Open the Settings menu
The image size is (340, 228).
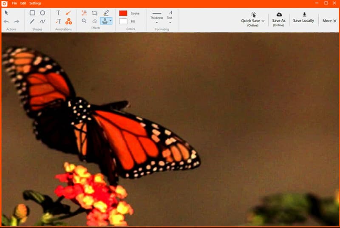click(x=35, y=3)
